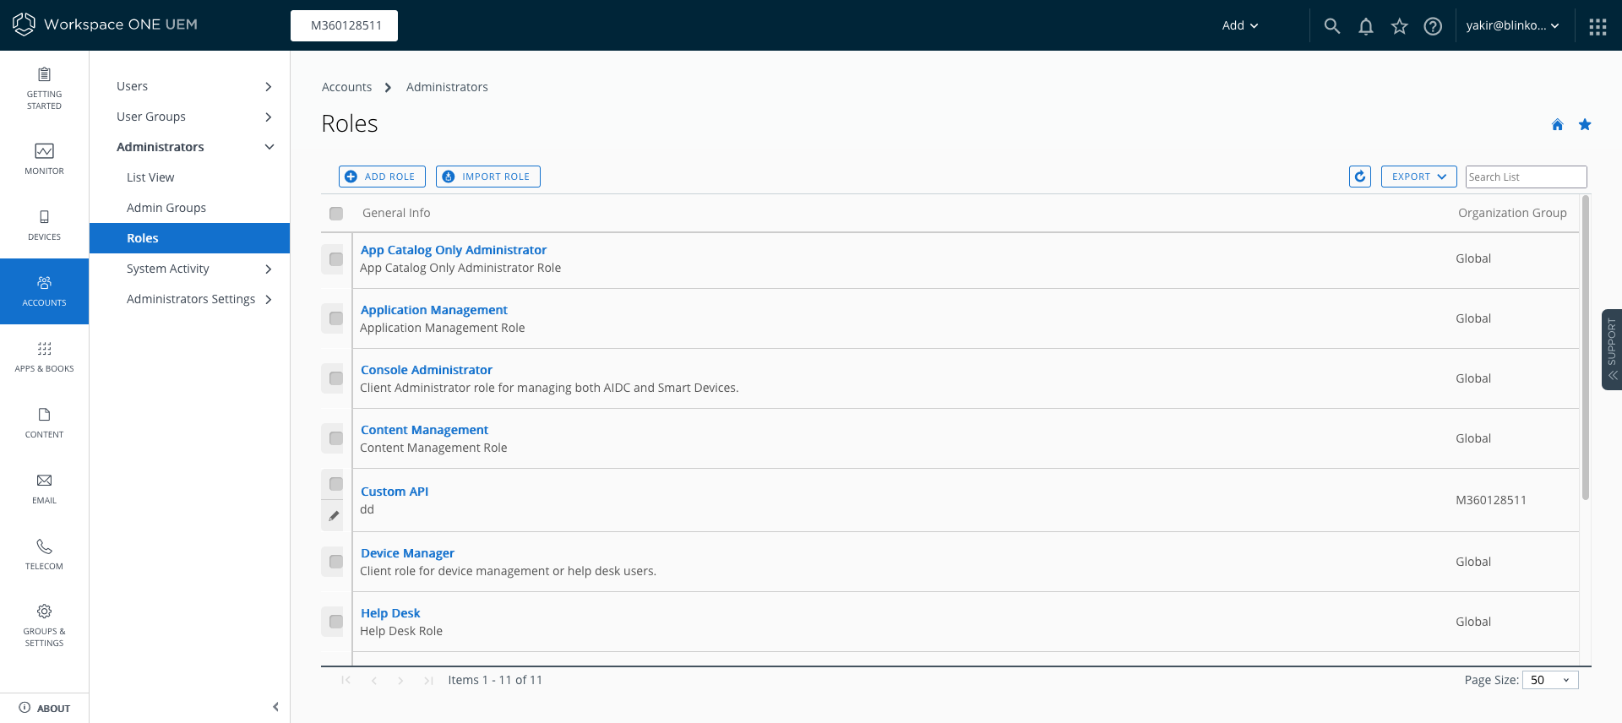Click in the Search List field

(x=1527, y=177)
